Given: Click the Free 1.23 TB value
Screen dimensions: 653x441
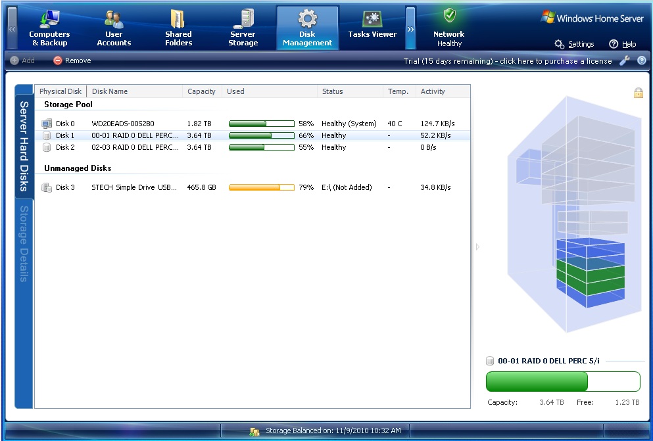Looking at the screenshot, I should (x=627, y=402).
